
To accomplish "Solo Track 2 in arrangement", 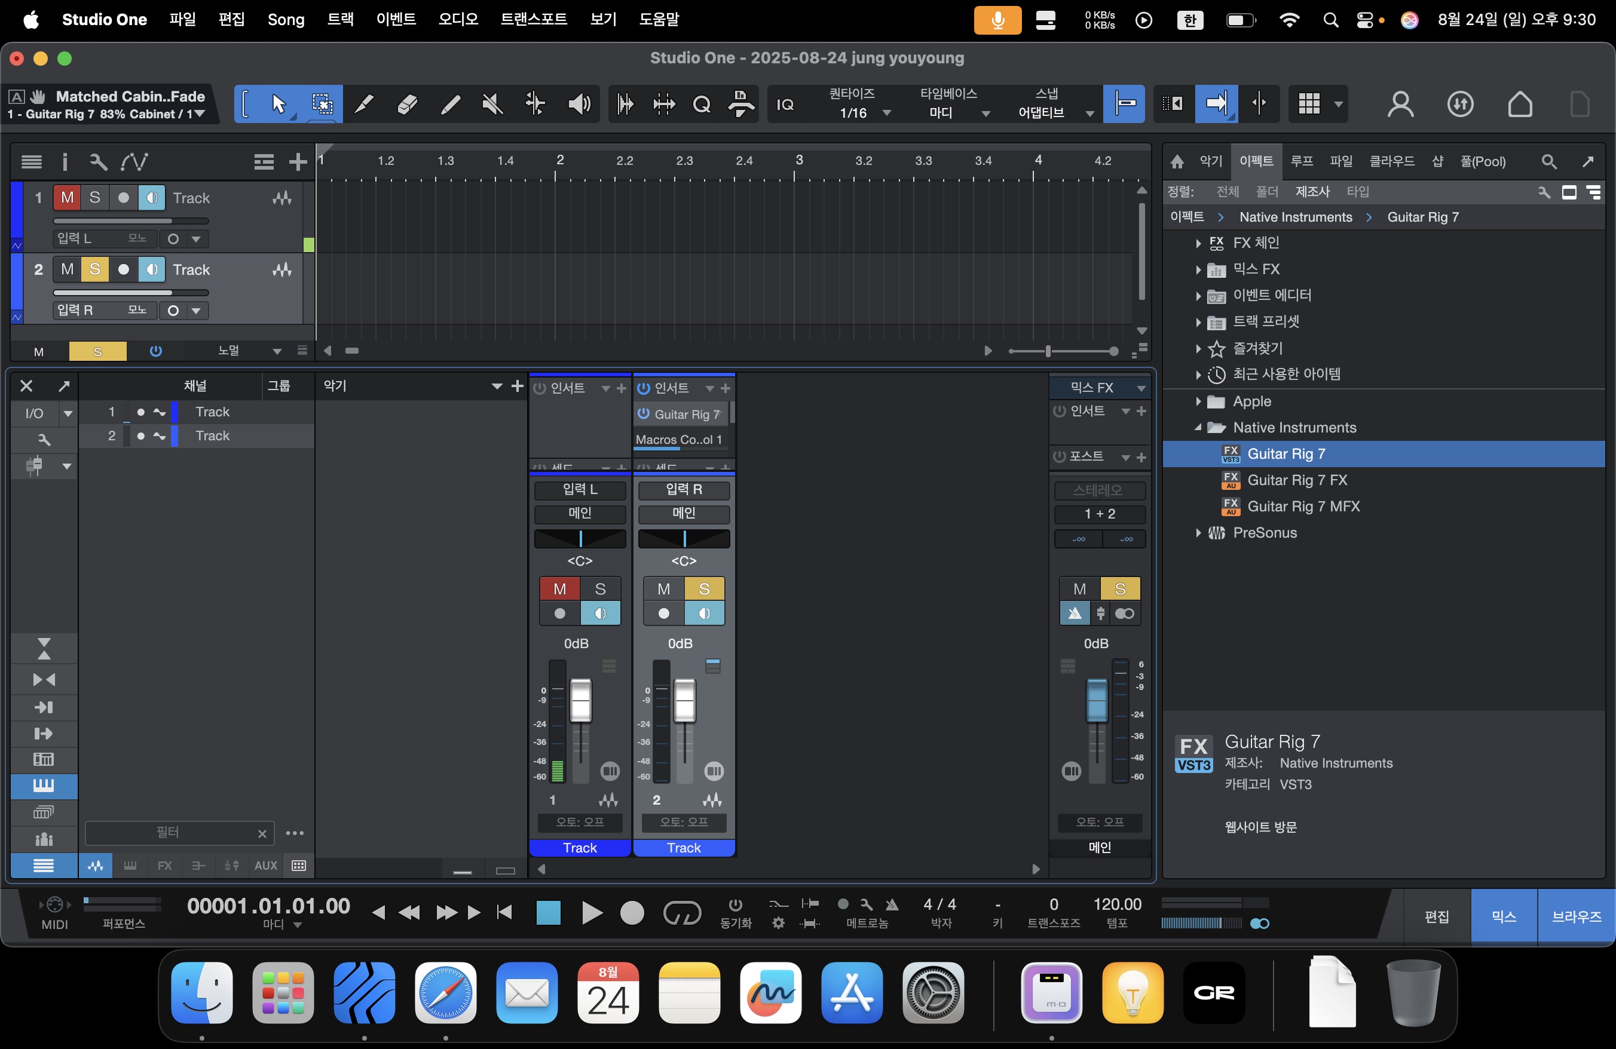I will (94, 269).
